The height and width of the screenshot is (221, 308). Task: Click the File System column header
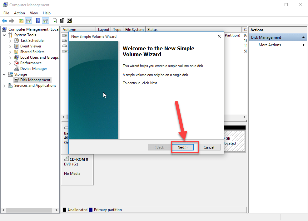[134, 30]
